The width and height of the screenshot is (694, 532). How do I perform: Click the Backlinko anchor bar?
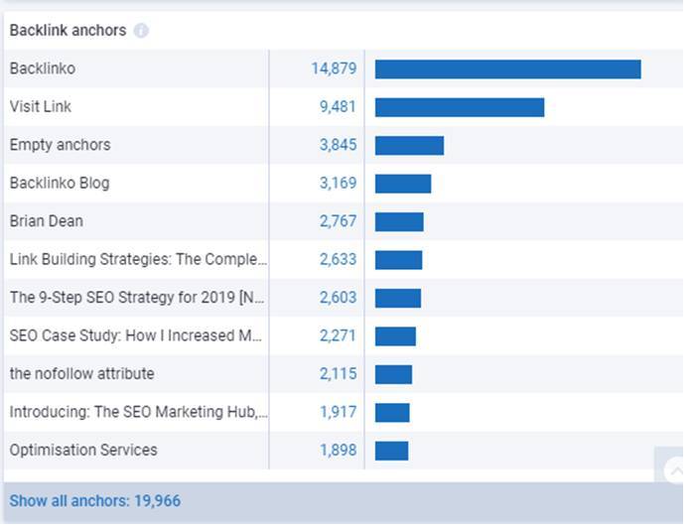(507, 68)
